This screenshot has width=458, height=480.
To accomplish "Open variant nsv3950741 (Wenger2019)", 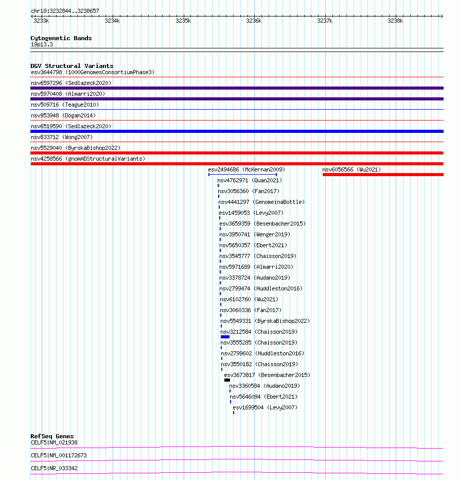I will click(255, 234).
